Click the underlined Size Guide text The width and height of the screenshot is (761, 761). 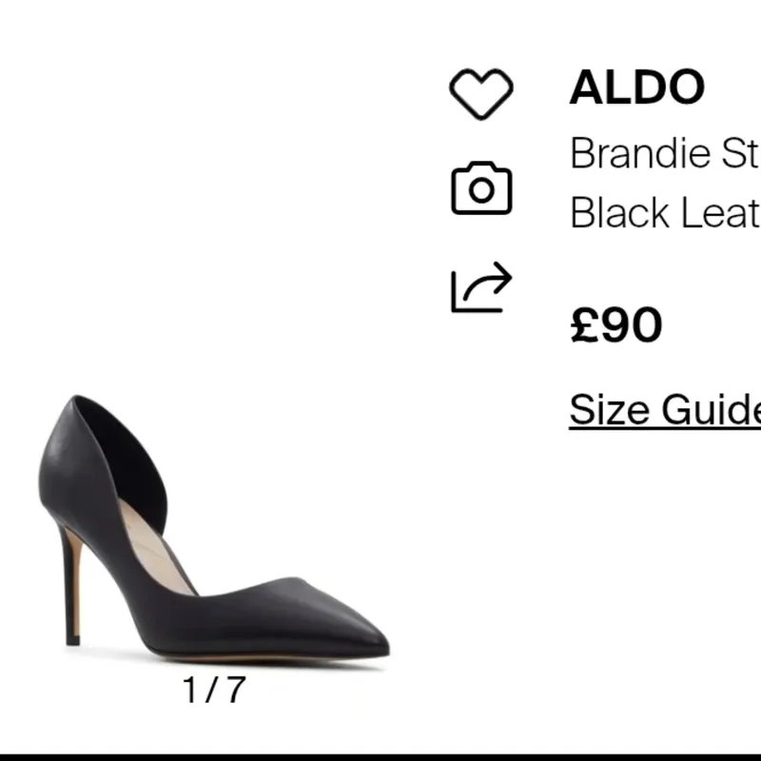pos(664,410)
